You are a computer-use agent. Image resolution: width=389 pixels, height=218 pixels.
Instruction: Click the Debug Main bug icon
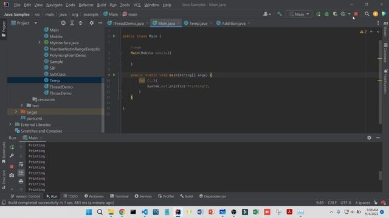pyautogui.click(x=327, y=14)
